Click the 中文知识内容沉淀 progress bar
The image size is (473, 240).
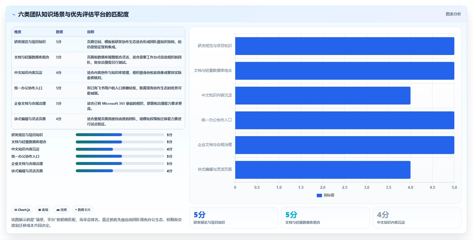click(120, 149)
